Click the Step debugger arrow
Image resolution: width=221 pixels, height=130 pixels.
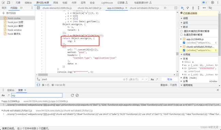coord(204,8)
